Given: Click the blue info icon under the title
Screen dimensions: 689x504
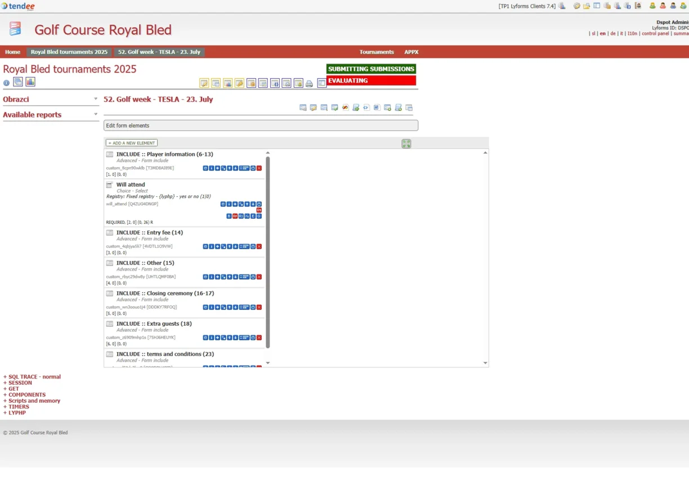Looking at the screenshot, I should click(7, 83).
